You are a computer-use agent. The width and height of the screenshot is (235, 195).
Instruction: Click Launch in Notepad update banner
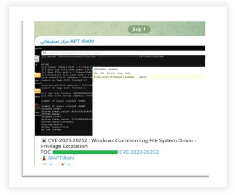point(143,77)
